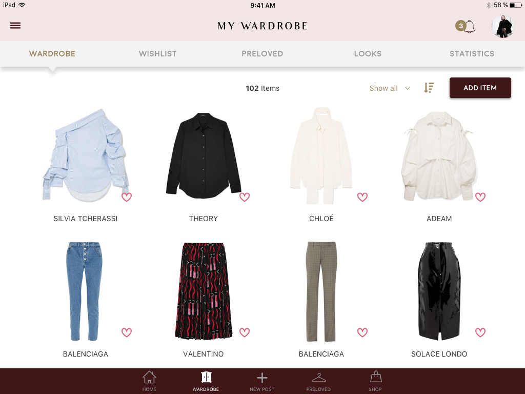525x394 pixels.
Task: Open notifications bell with badge
Action: [x=466, y=26]
